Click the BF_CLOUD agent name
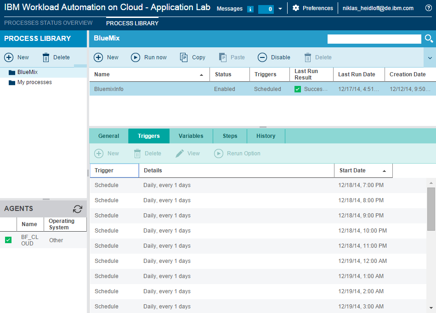 tap(30, 240)
